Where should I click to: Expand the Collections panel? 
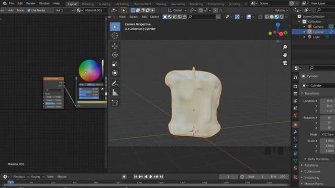click(312, 172)
